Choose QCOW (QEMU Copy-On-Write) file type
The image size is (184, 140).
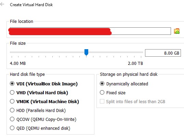(12, 119)
